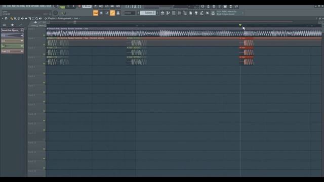324x182 pixels.
Task: Select the Tsaki (2) picker item
Action: 12,51
